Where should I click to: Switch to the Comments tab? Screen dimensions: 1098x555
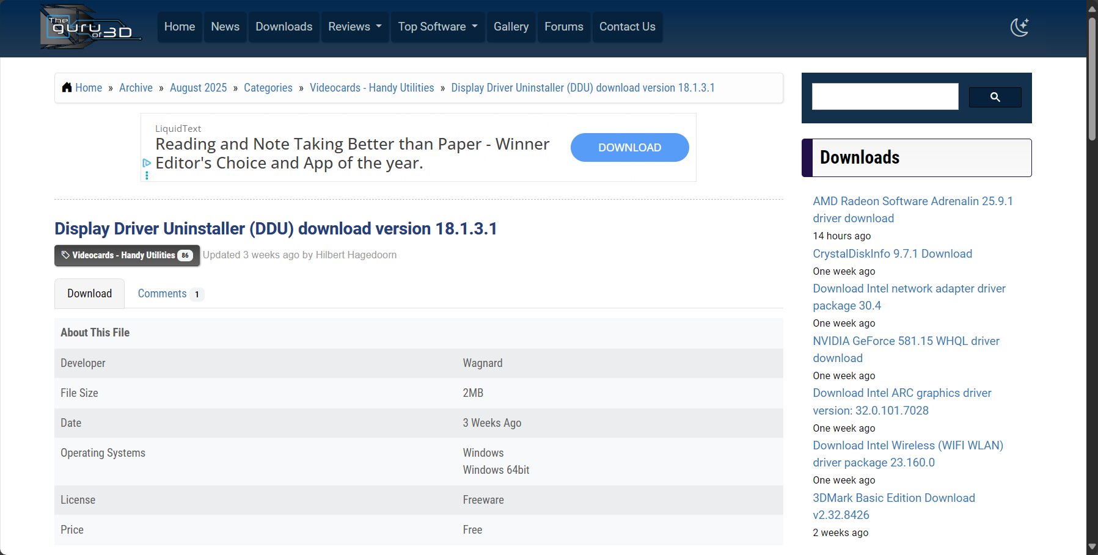coord(163,294)
